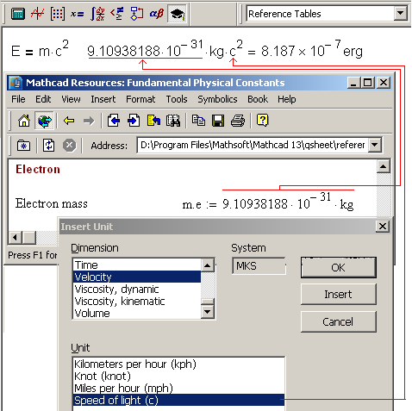Screen dimensions: 412x411
Task: Open the Help menu
Action: pyautogui.click(x=287, y=99)
